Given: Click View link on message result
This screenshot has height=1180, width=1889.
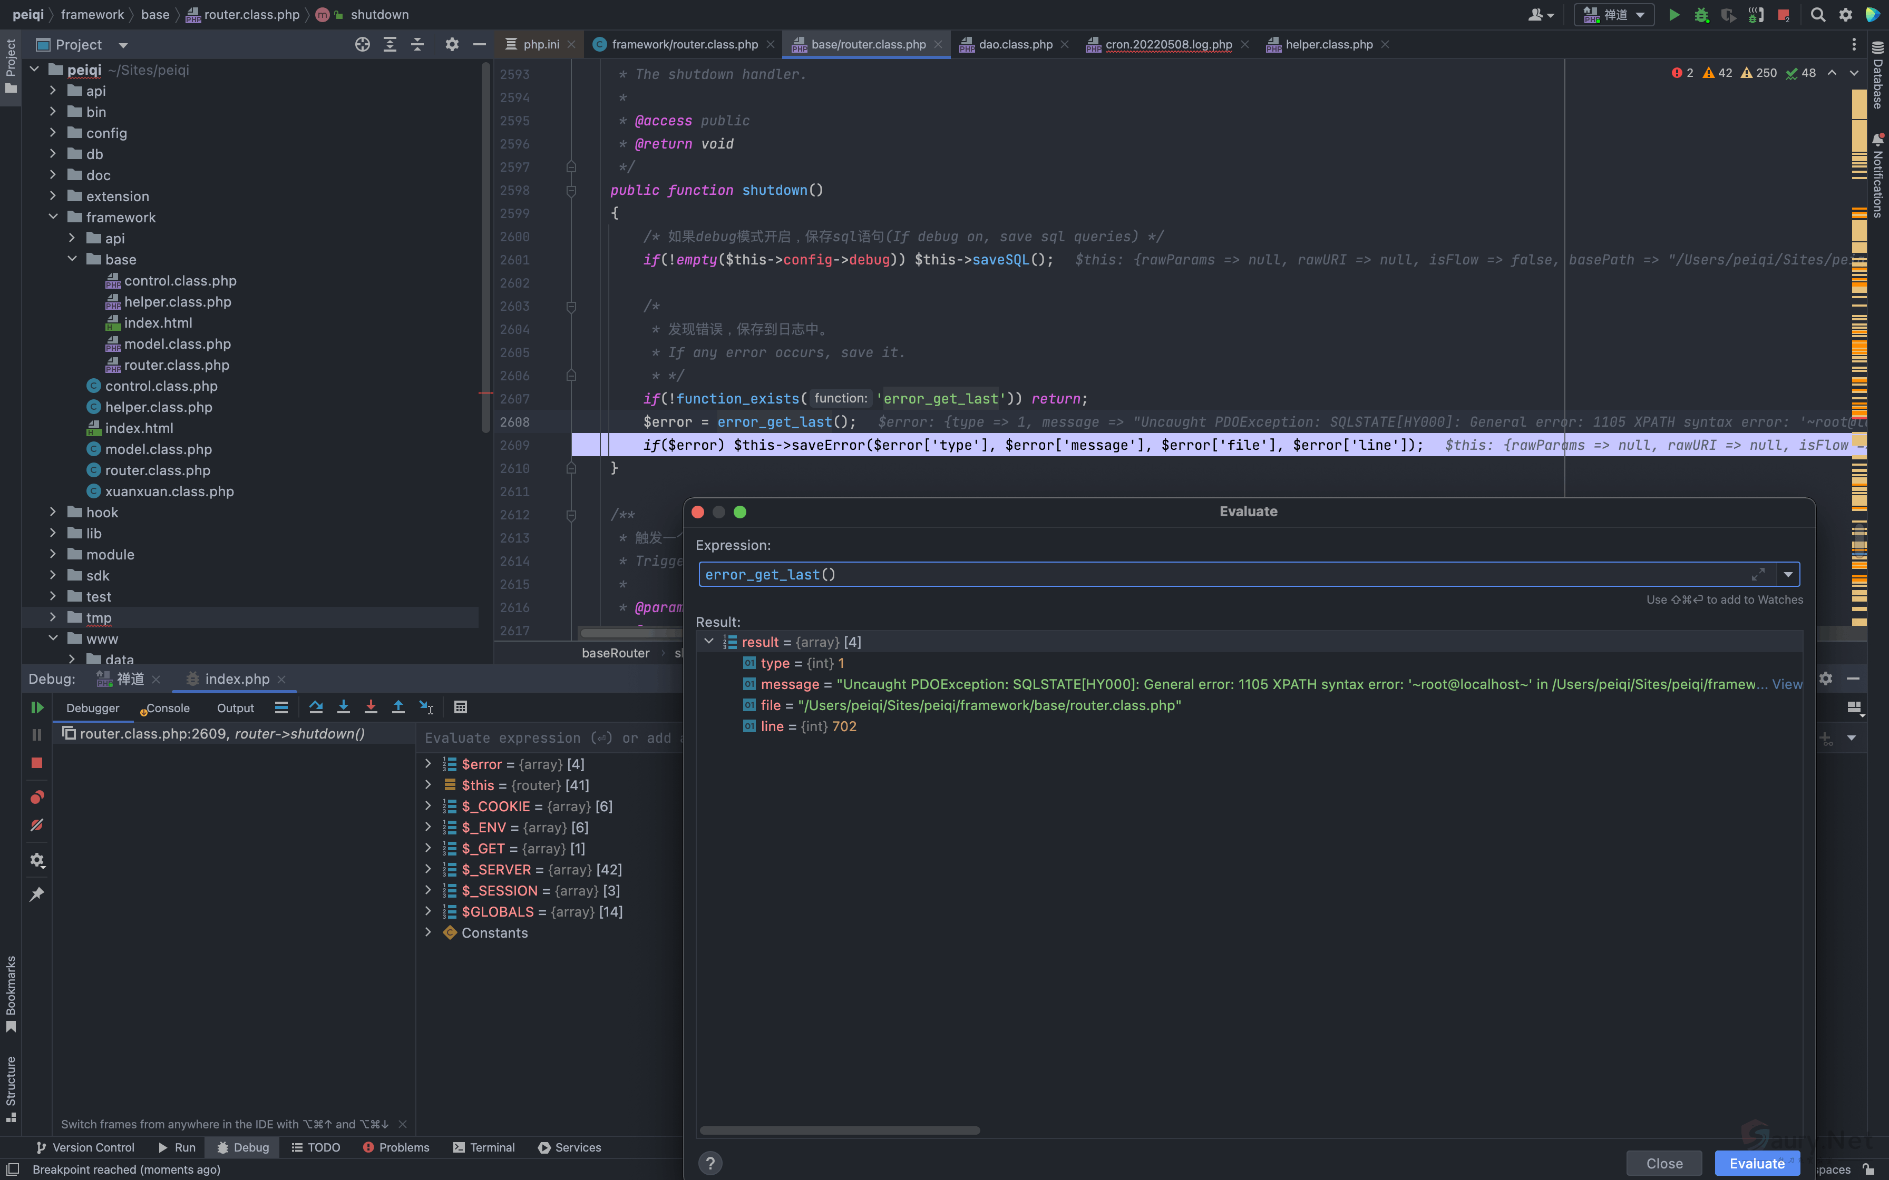Looking at the screenshot, I should pos(1787,684).
